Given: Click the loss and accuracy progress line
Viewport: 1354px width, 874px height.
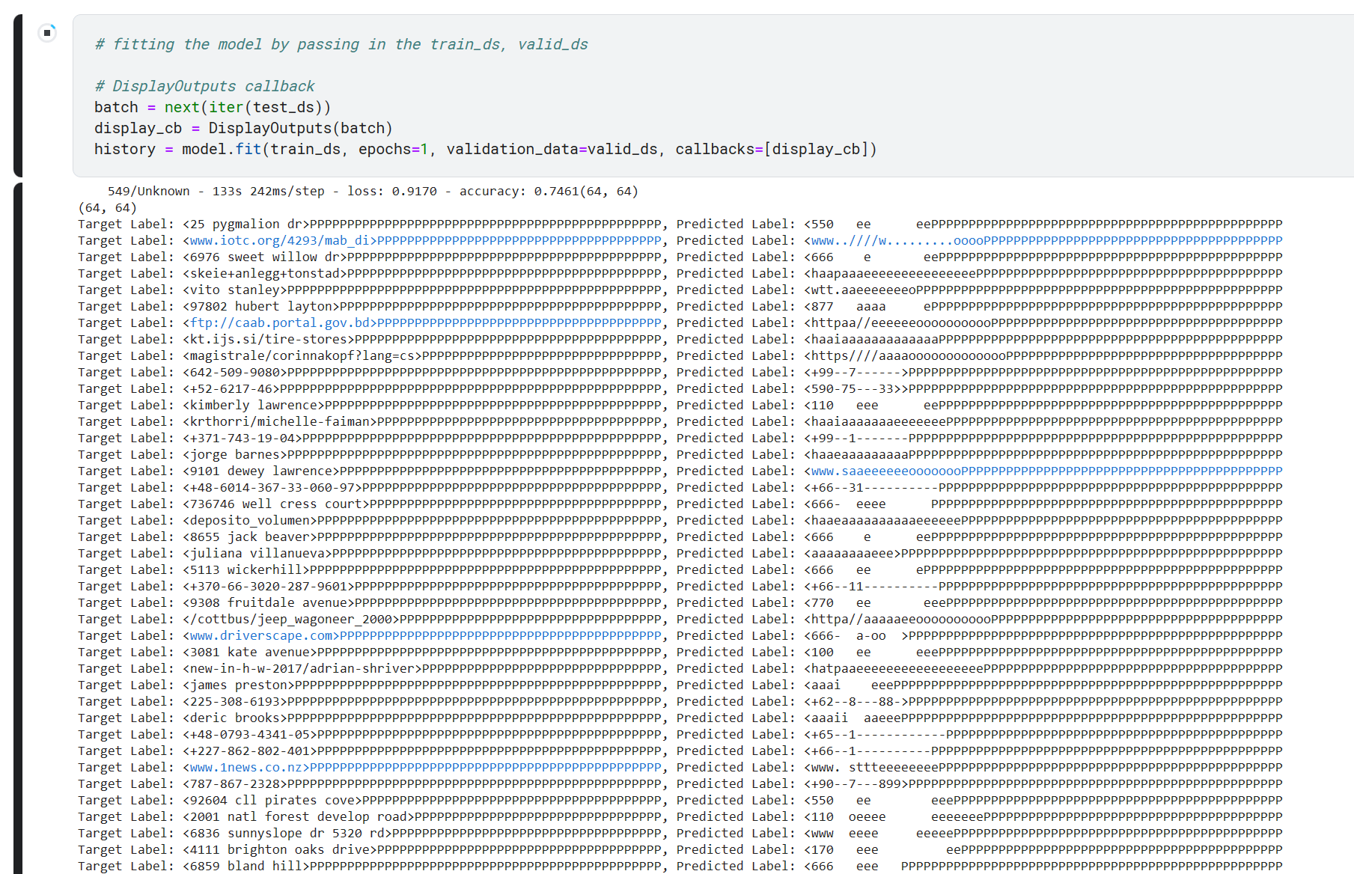Looking at the screenshot, I should pos(372,191).
